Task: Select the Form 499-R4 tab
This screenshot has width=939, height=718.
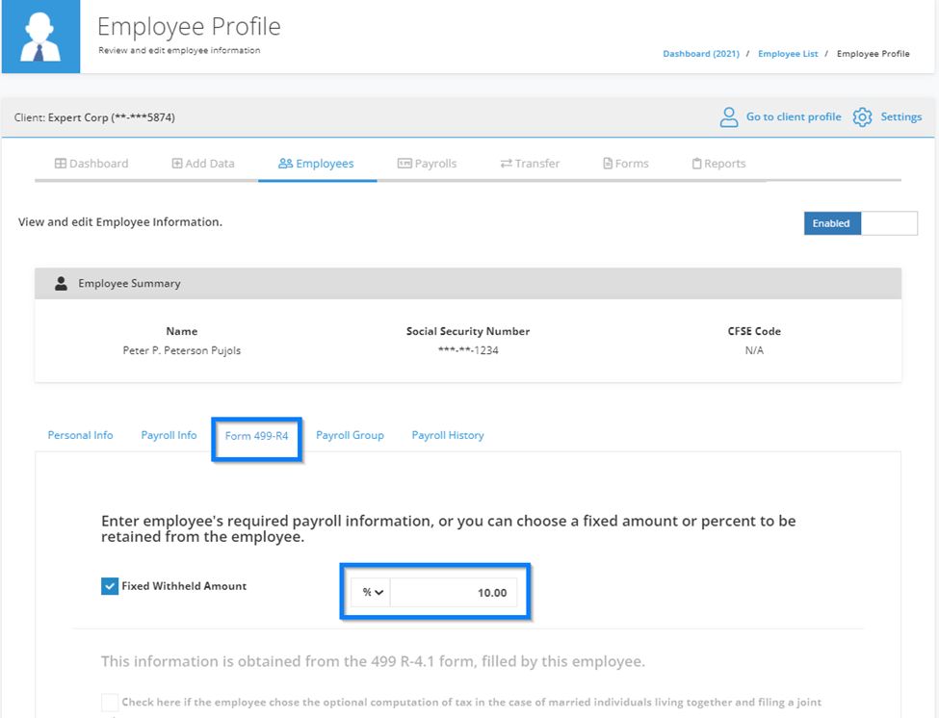Action: (x=256, y=436)
